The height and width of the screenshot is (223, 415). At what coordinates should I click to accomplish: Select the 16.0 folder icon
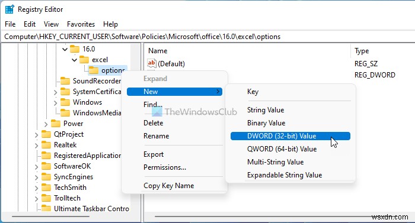coord(75,49)
